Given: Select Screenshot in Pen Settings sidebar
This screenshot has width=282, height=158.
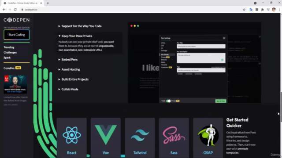Looking at the screenshot, I should coord(164,67).
